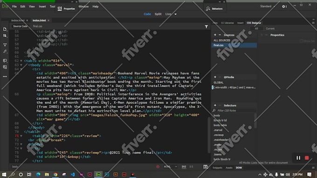
Task: Click the Live View options sidebar icon
Action: 5,45
